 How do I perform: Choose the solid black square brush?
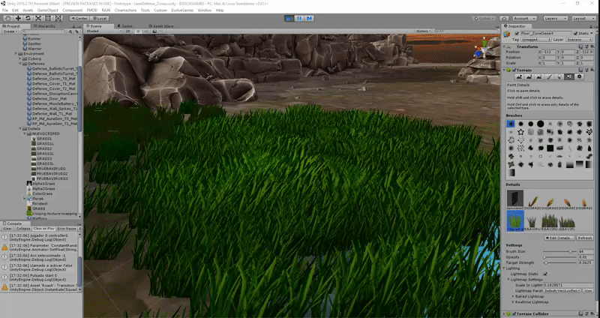[x=550, y=148]
